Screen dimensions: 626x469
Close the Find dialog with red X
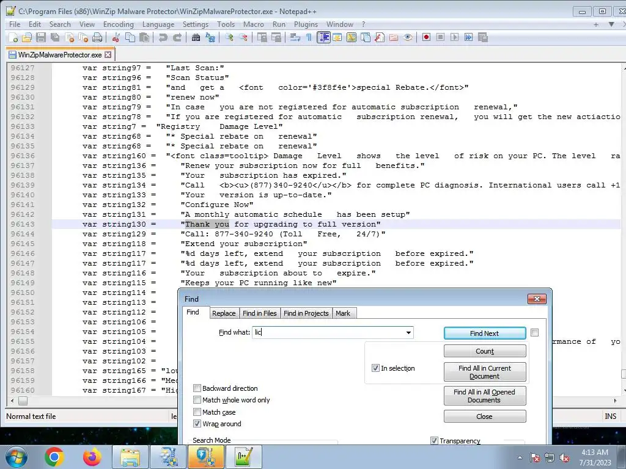[537, 299]
